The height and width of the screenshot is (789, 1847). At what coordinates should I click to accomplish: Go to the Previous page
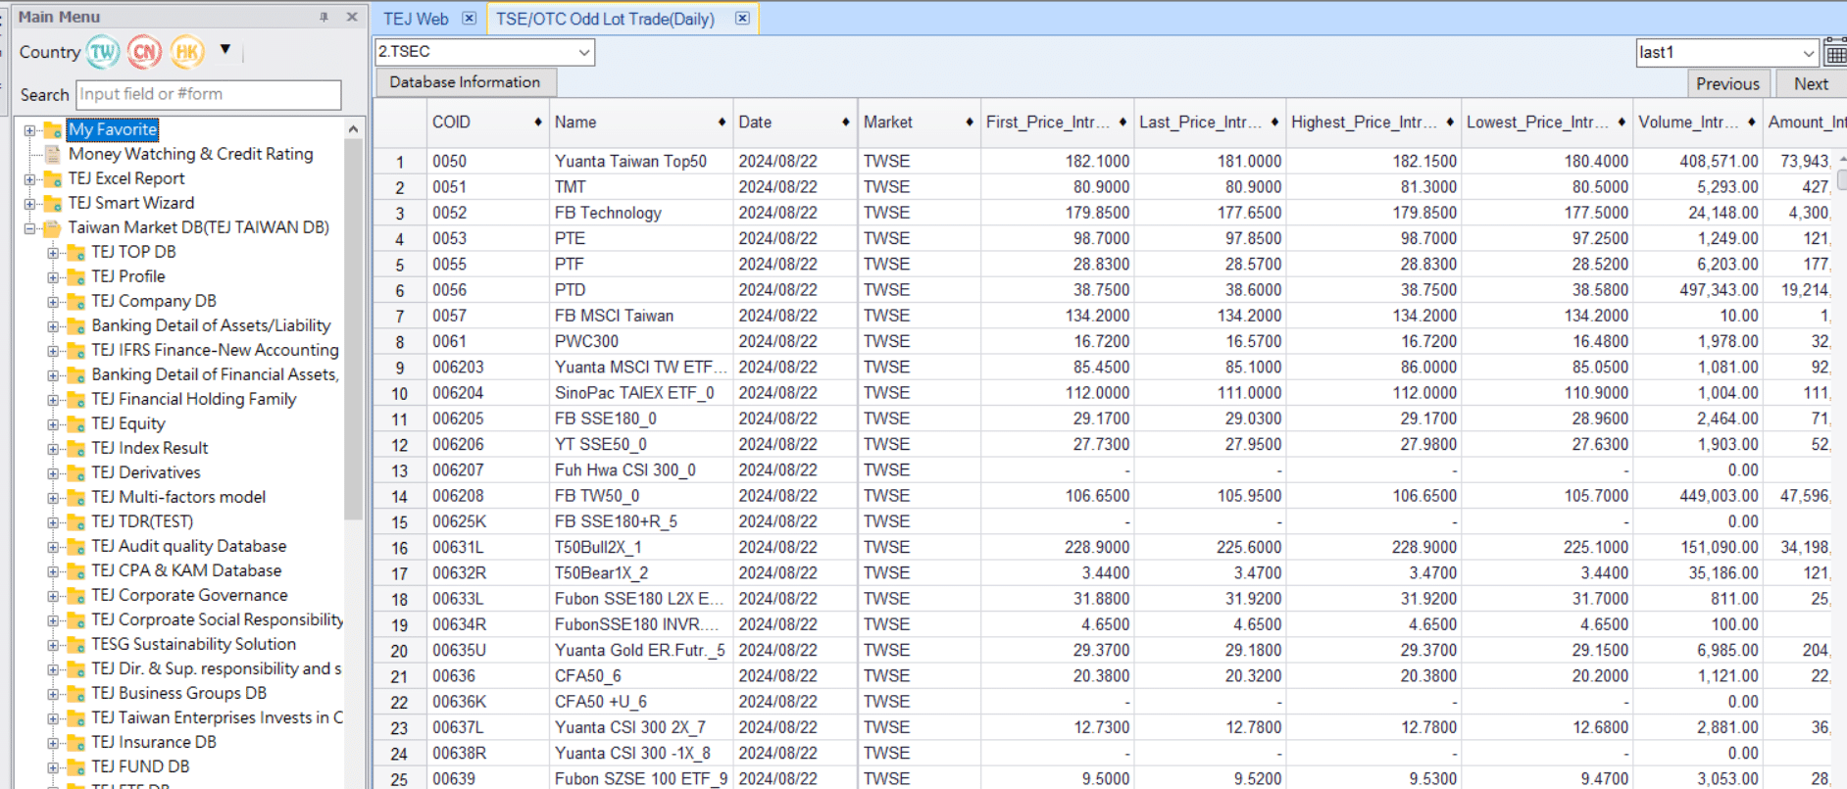click(x=1727, y=84)
